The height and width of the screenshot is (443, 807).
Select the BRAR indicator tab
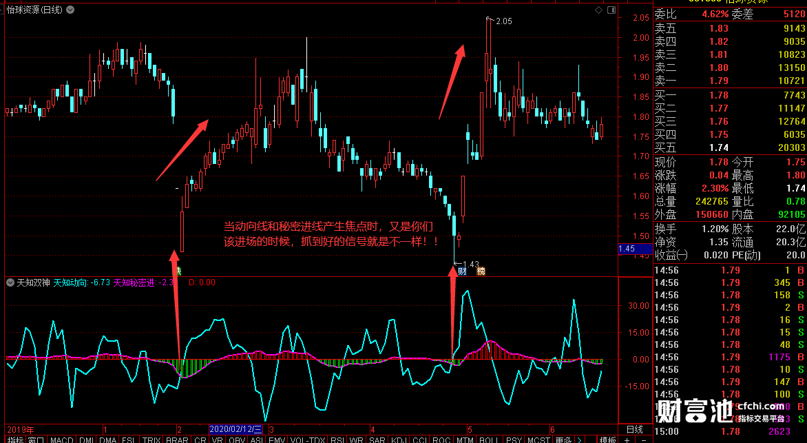tap(177, 440)
